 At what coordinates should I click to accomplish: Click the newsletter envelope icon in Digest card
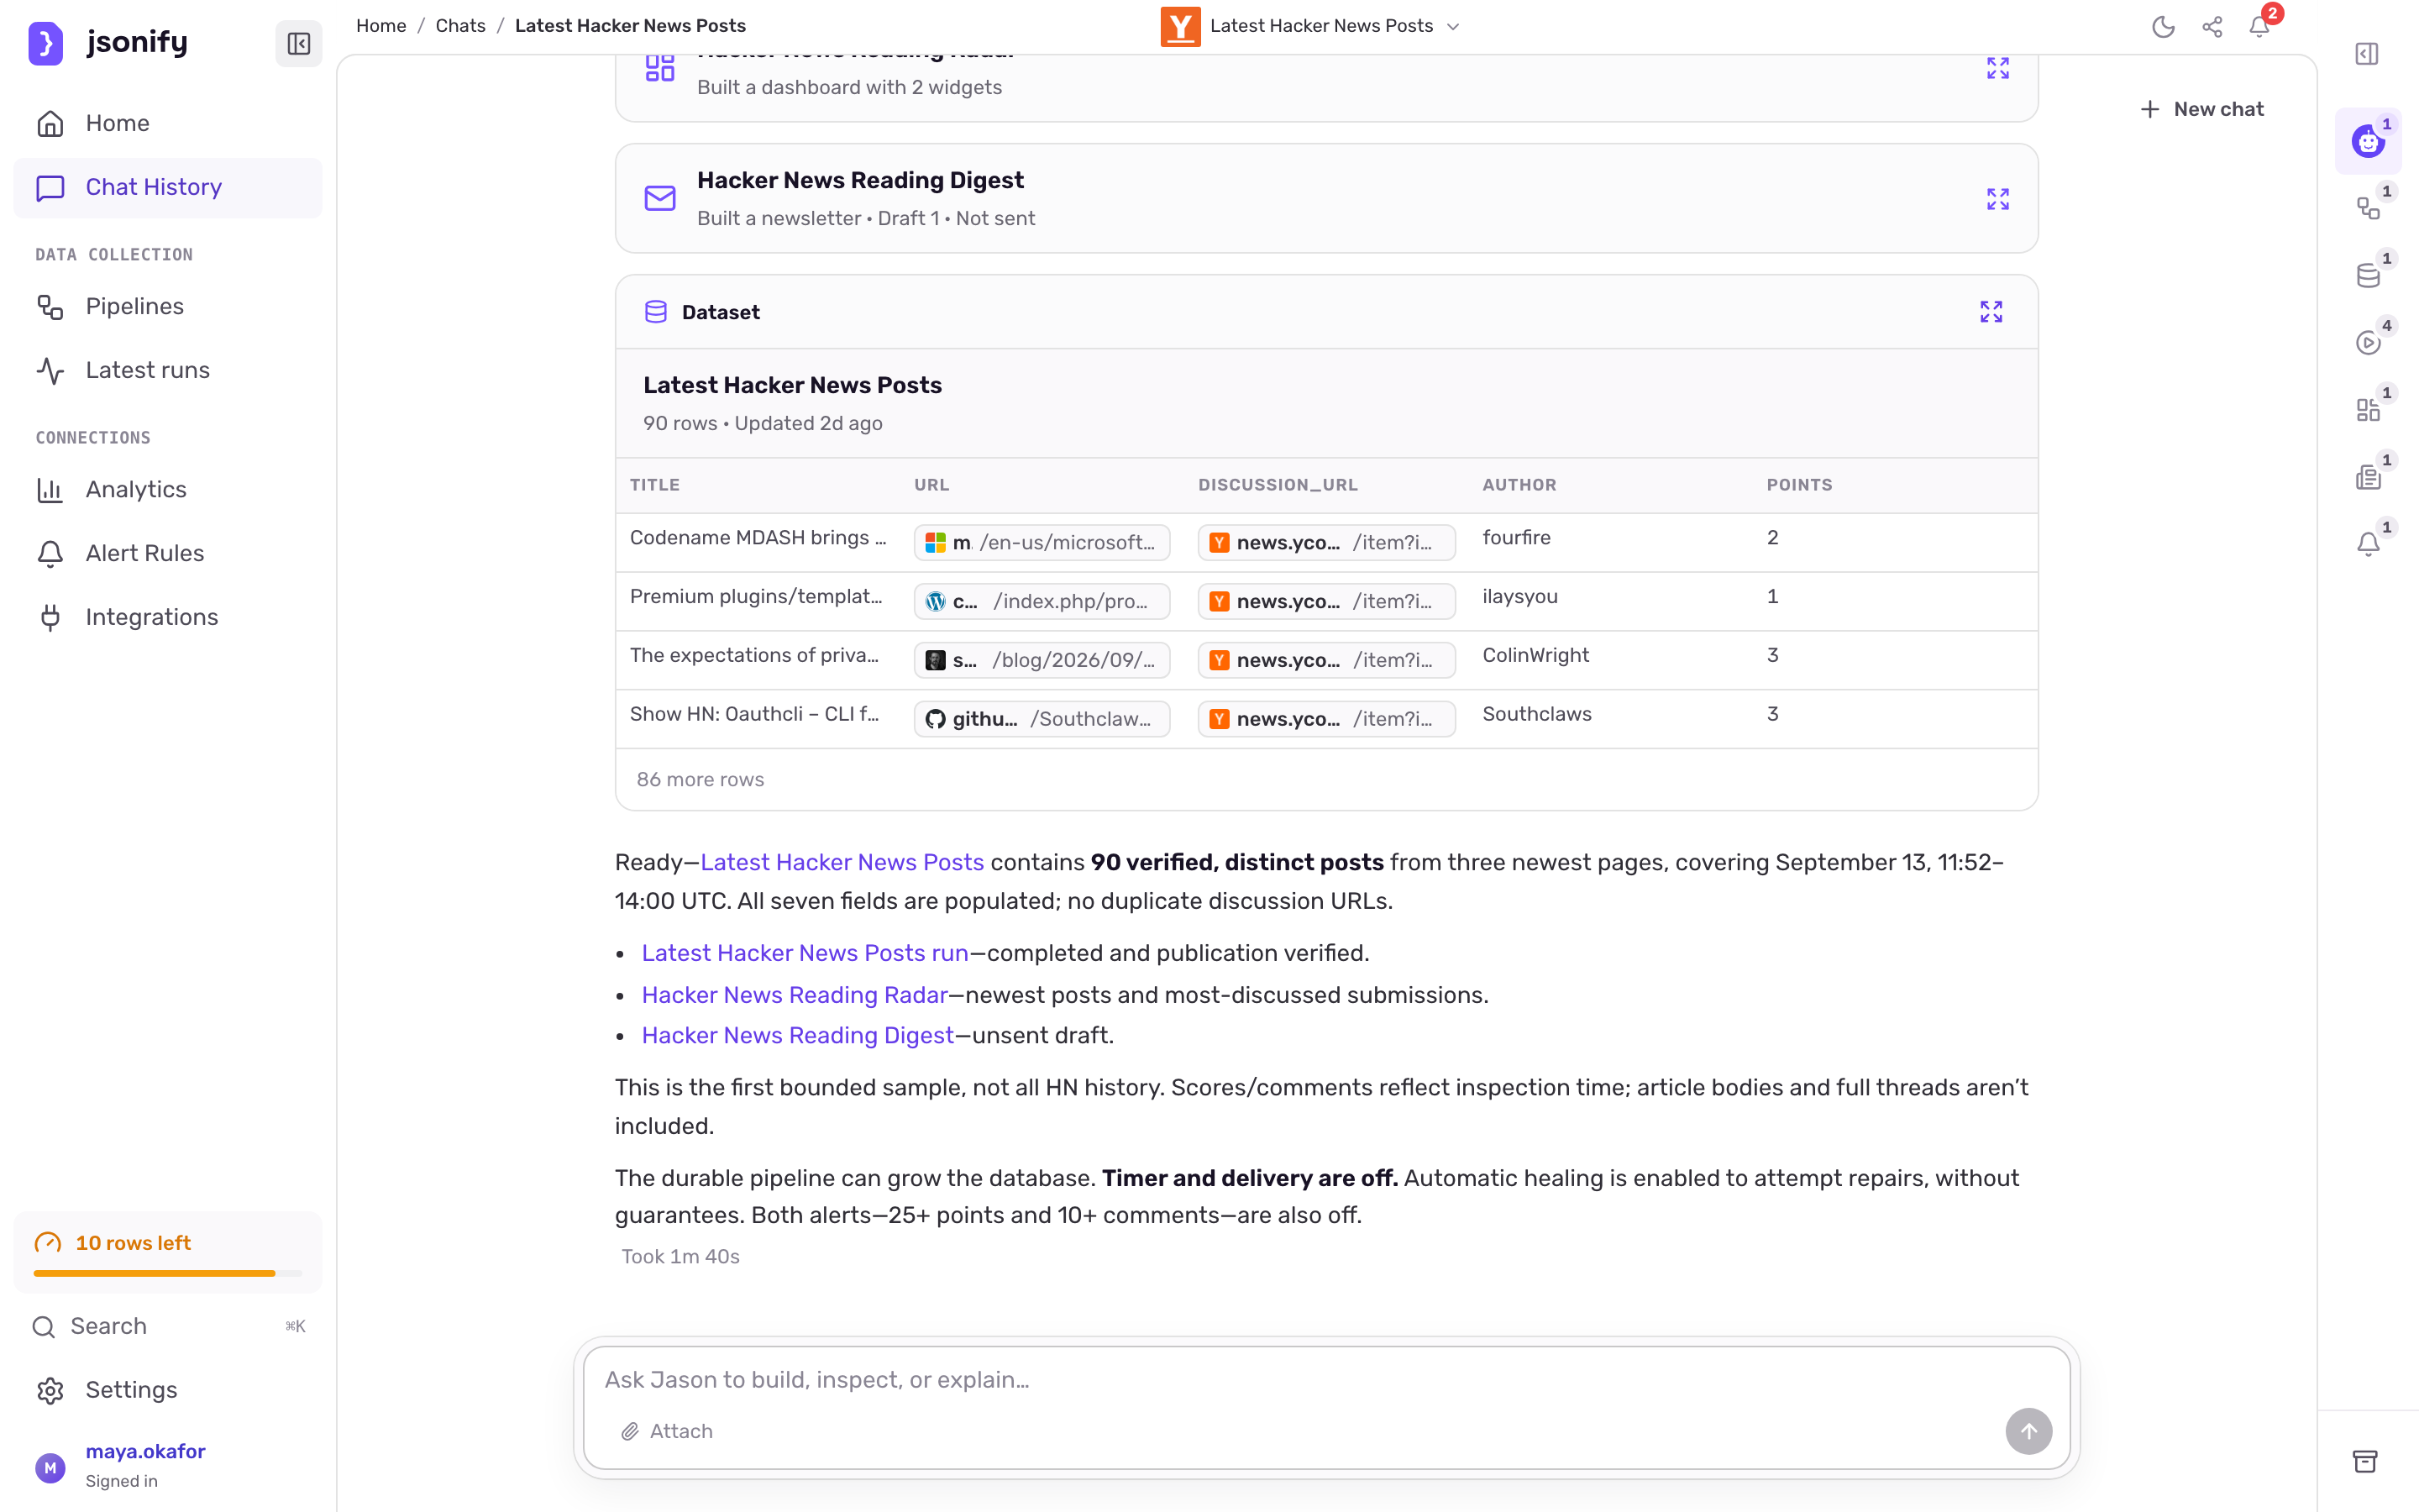pyautogui.click(x=659, y=198)
